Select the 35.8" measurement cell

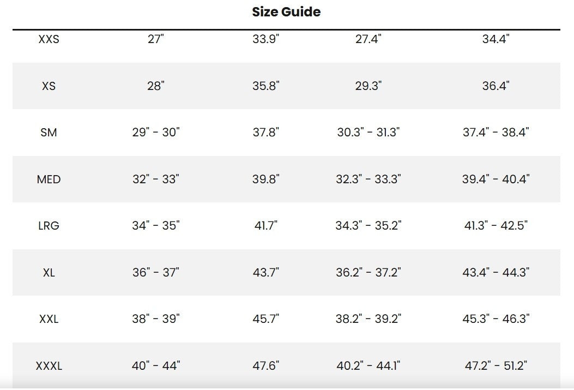tap(265, 86)
